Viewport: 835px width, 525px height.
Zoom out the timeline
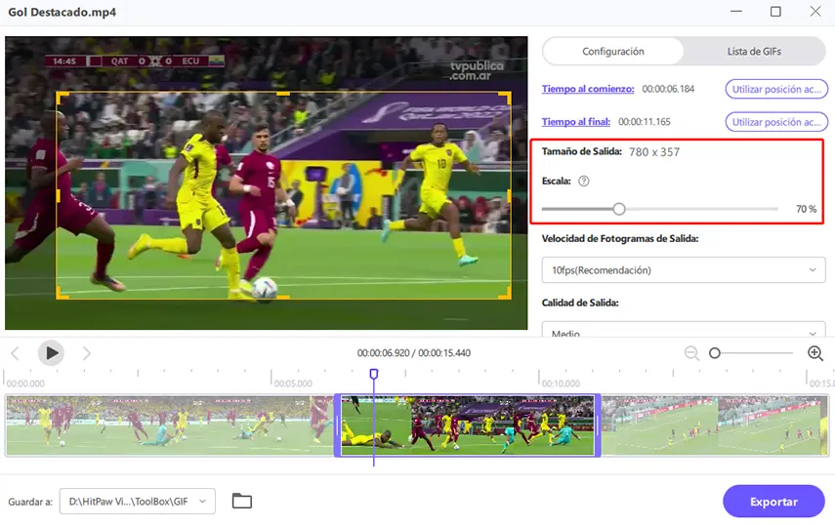coord(691,353)
